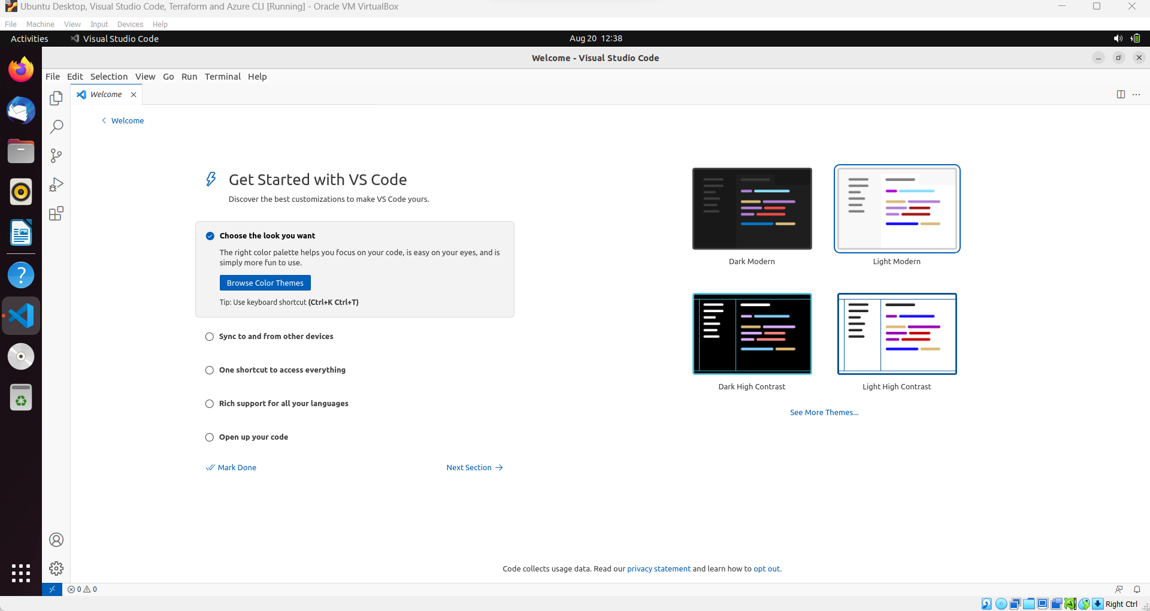Open the editor More Actions menu
The image size is (1150, 611).
click(x=1137, y=94)
